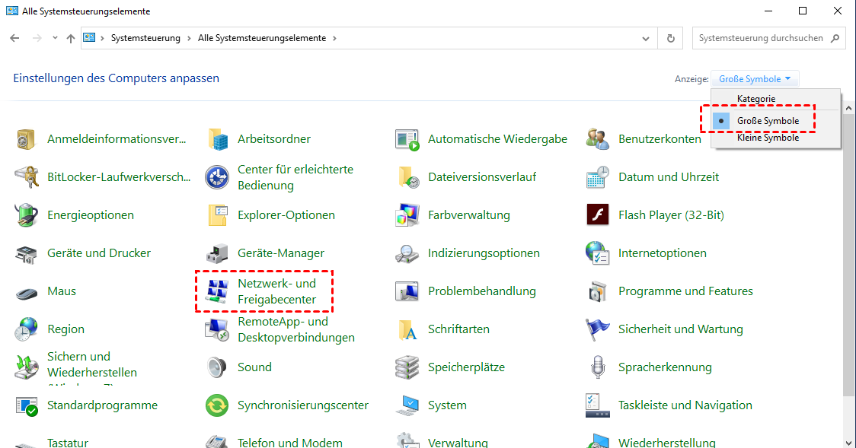
Task: Click the Maus icon
Action: (27, 291)
